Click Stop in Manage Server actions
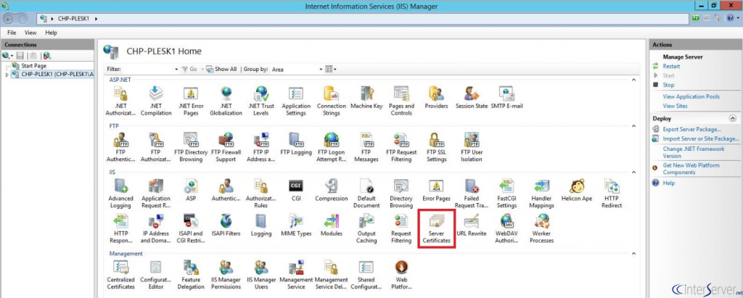Viewport: 743px width, 298px height. pyautogui.click(x=668, y=85)
